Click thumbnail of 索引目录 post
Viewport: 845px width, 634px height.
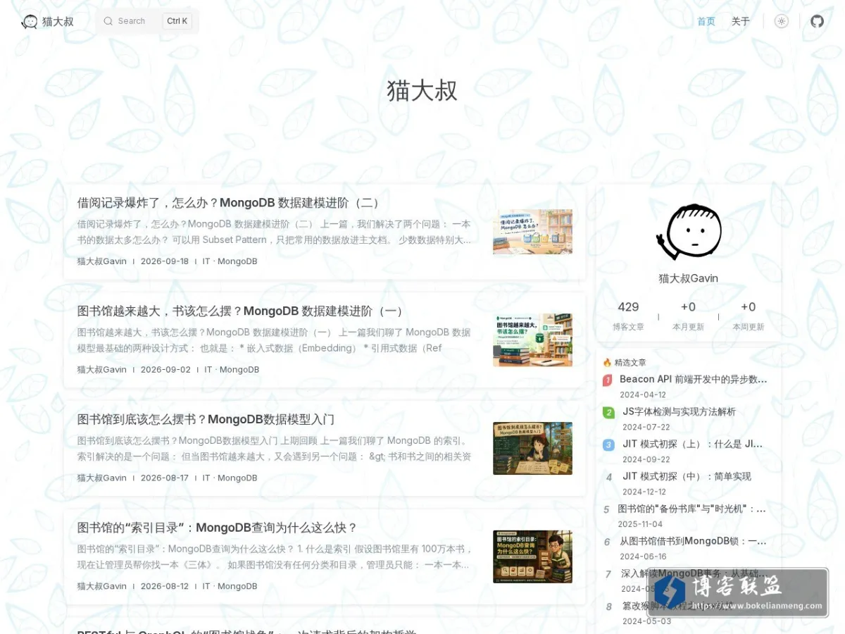[532, 557]
